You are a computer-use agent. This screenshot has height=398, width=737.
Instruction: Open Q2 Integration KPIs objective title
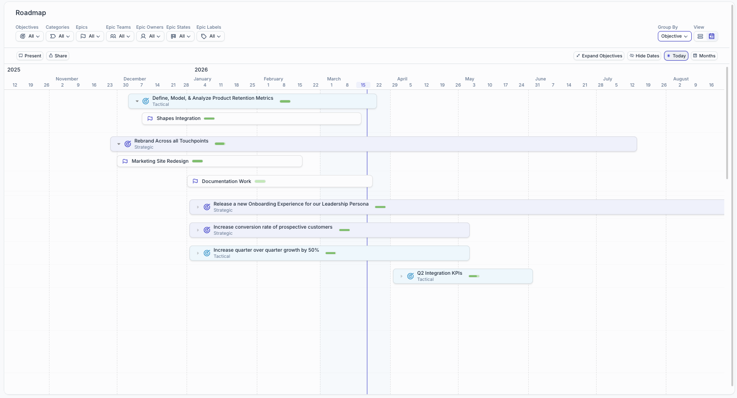(440, 273)
